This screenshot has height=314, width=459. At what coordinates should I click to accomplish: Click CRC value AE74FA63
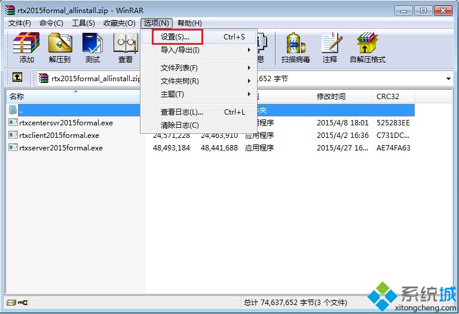pos(393,147)
